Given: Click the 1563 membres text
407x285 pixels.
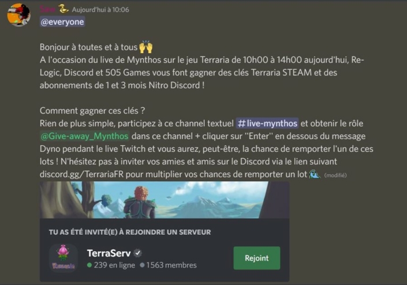Looking at the screenshot, I should tap(171, 265).
